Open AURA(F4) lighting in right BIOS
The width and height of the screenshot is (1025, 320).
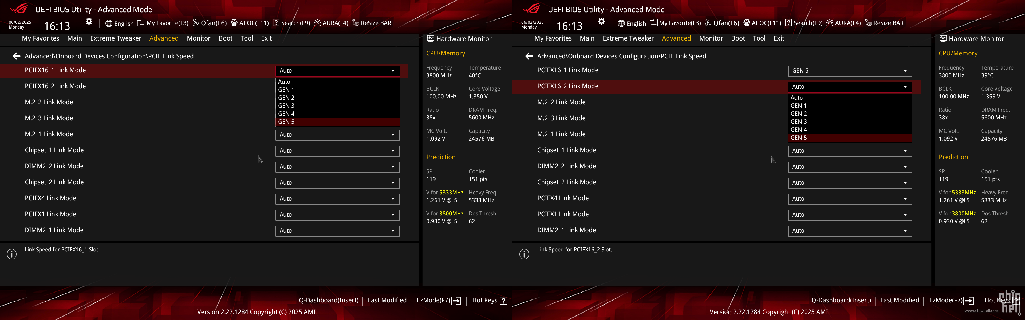point(843,23)
